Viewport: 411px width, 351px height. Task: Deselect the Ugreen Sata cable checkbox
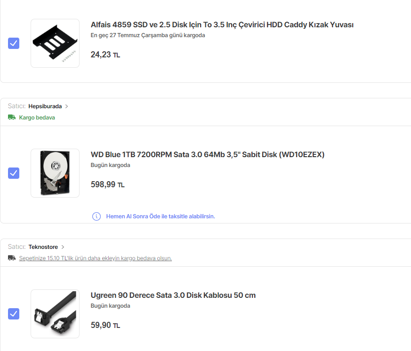14,313
